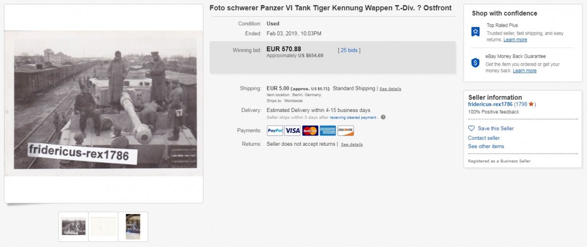This screenshot has height=247, width=587.
Task: Click the Visa card icon
Action: (293, 131)
